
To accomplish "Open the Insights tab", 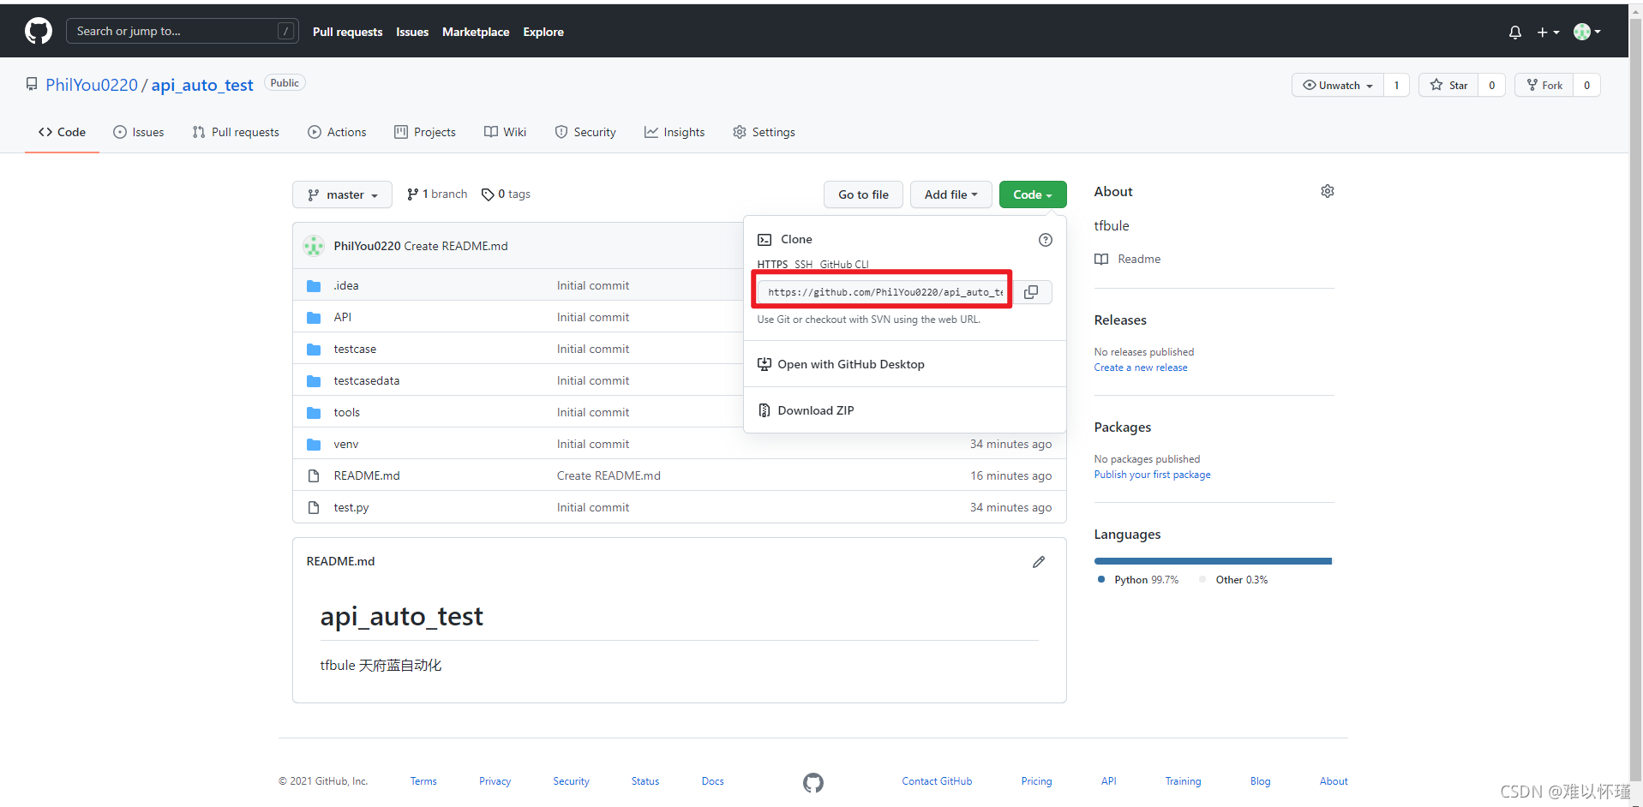I will click(675, 132).
